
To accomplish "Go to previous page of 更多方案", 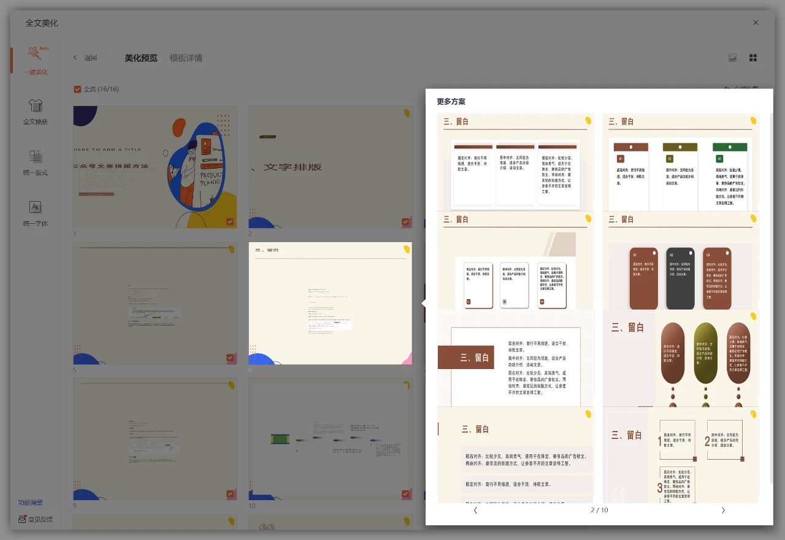I will tap(475, 510).
